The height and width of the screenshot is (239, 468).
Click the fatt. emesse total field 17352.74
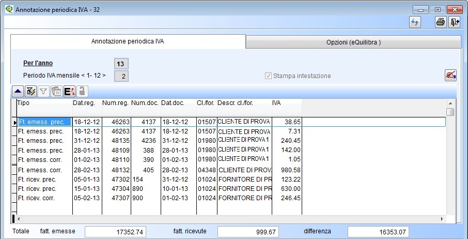116,232
